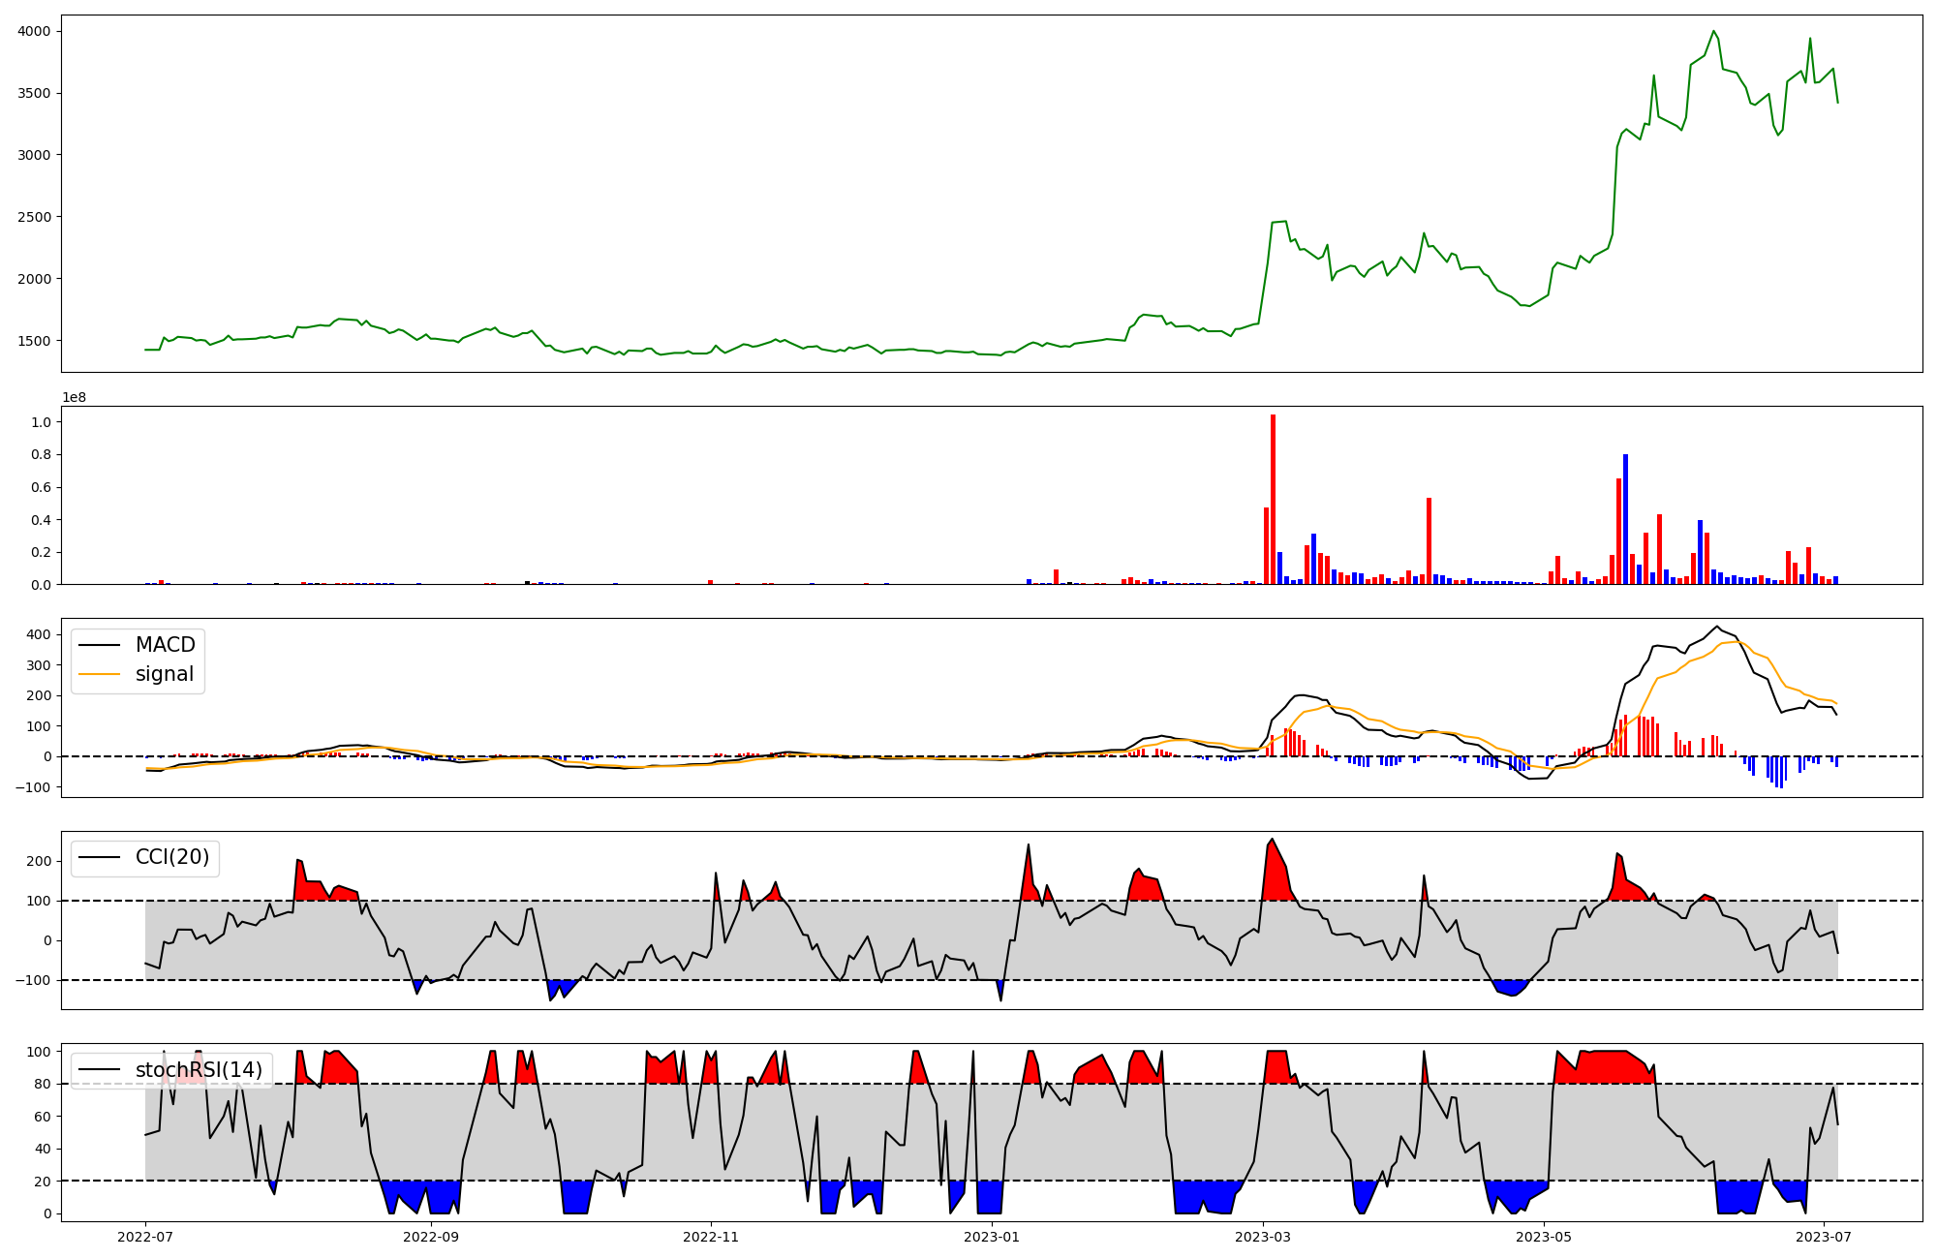1937x1259 pixels.
Task: Click the tallest blue volume bar
Action: (1625, 519)
